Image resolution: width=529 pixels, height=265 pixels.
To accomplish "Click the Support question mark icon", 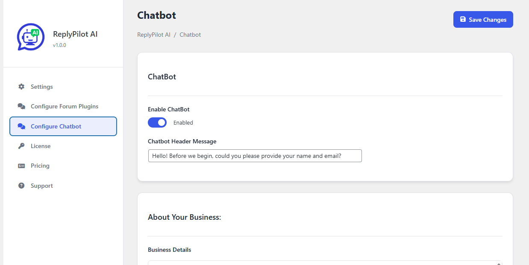I will pyautogui.click(x=21, y=186).
